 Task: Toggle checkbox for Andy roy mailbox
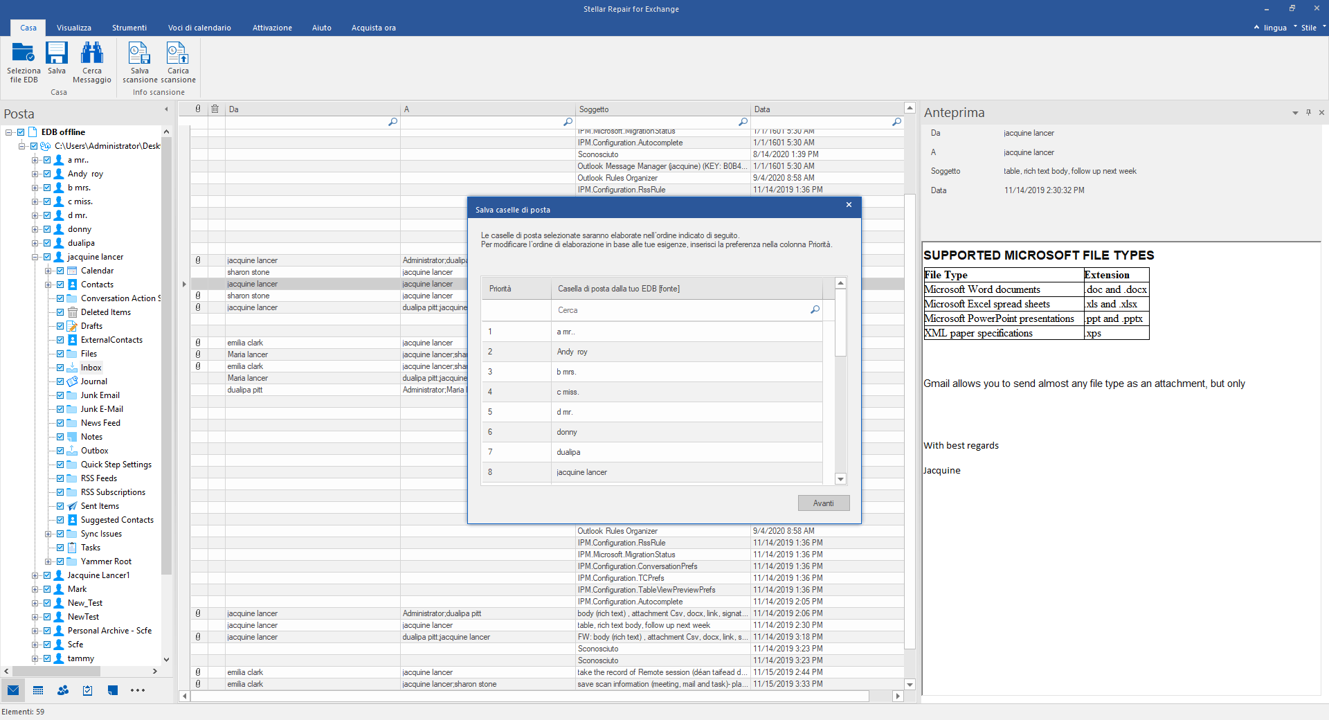47,174
